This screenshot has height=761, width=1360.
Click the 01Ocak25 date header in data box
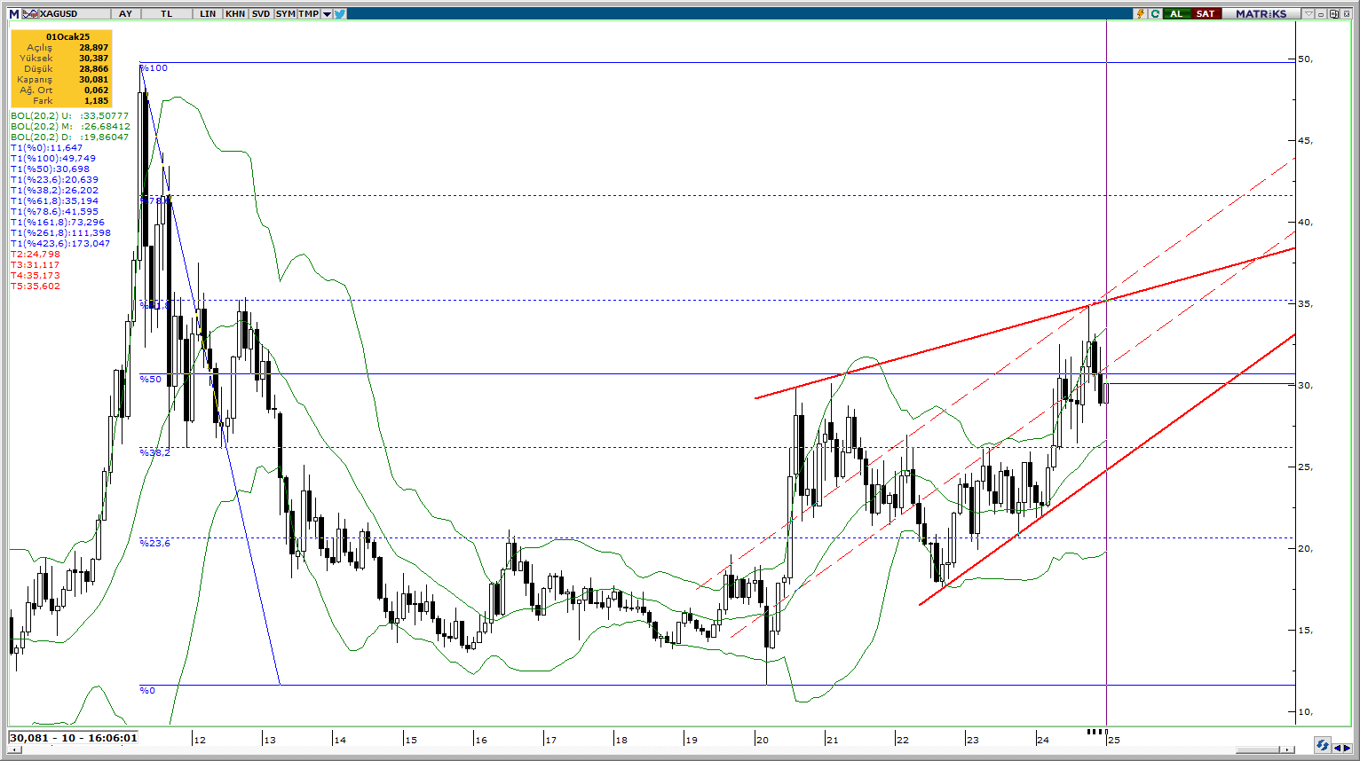click(x=68, y=36)
